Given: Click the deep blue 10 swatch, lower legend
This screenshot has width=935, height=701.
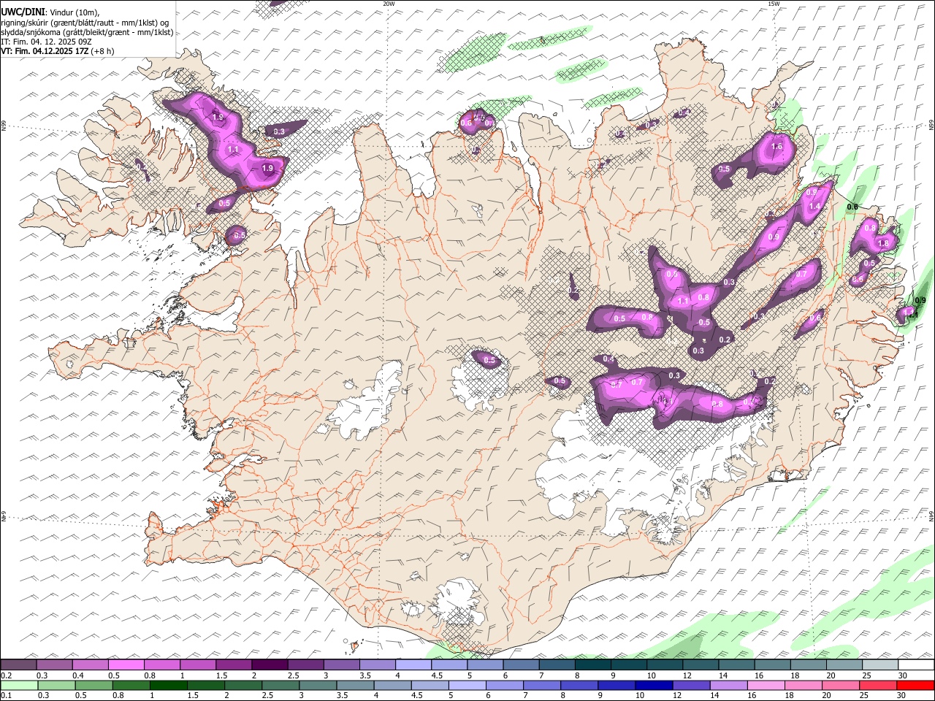Looking at the screenshot, I should pyautogui.click(x=653, y=685).
